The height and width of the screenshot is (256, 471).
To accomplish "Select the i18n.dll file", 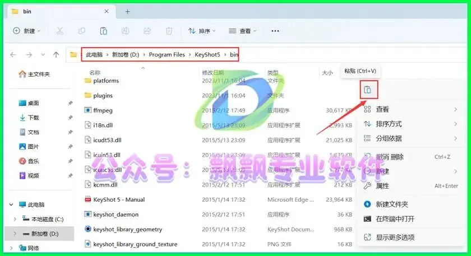I will (99, 125).
